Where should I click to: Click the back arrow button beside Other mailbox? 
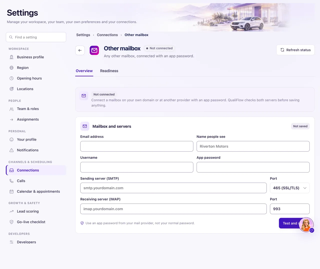[80, 50]
